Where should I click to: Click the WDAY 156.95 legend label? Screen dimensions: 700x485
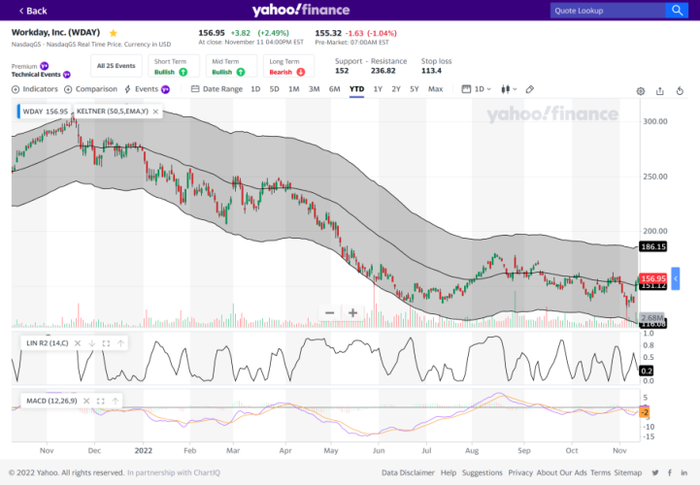45,112
